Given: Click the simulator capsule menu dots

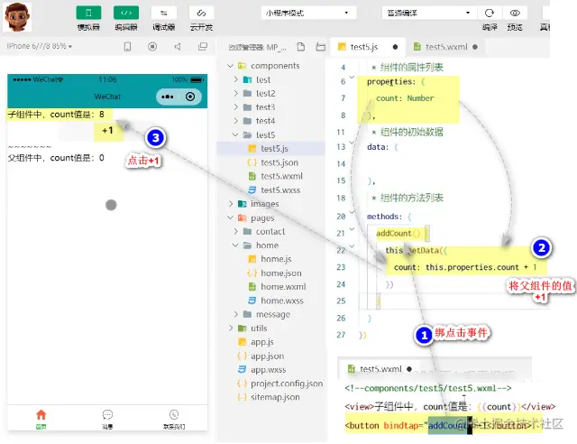Looking at the screenshot, I should point(168,97).
